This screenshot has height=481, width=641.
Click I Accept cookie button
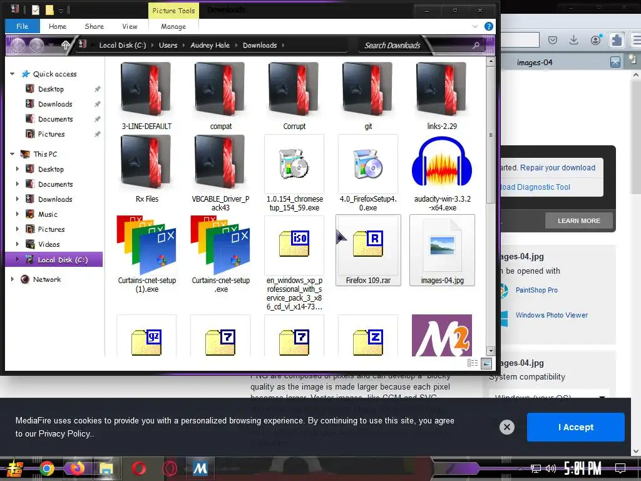click(576, 427)
